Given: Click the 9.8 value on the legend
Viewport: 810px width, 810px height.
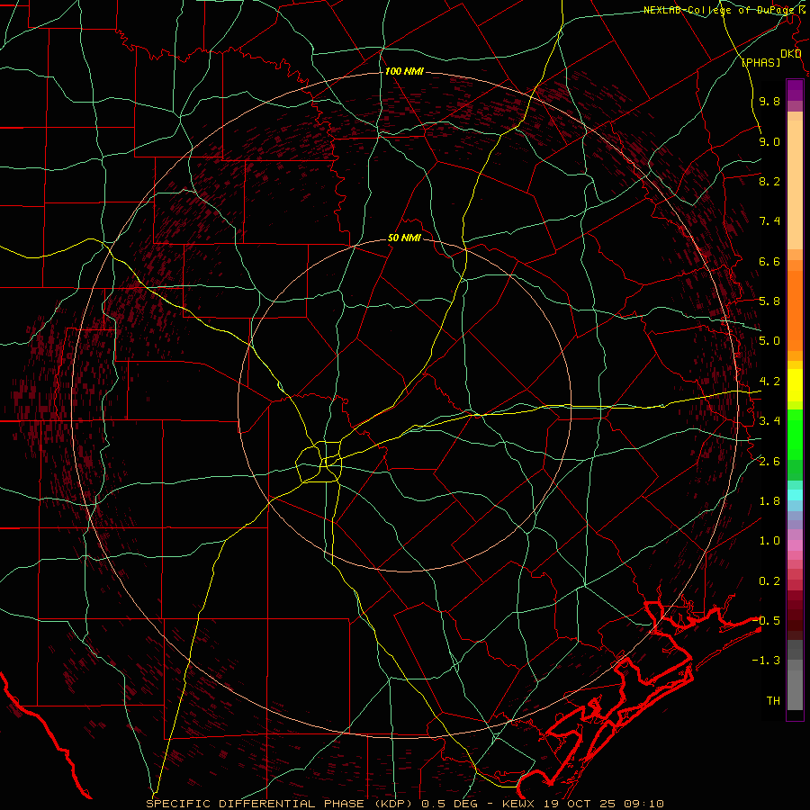Looking at the screenshot, I should 769,102.
